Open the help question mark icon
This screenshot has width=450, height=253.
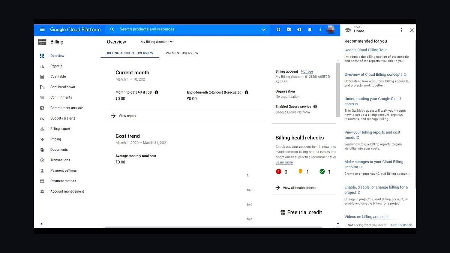coord(299,29)
